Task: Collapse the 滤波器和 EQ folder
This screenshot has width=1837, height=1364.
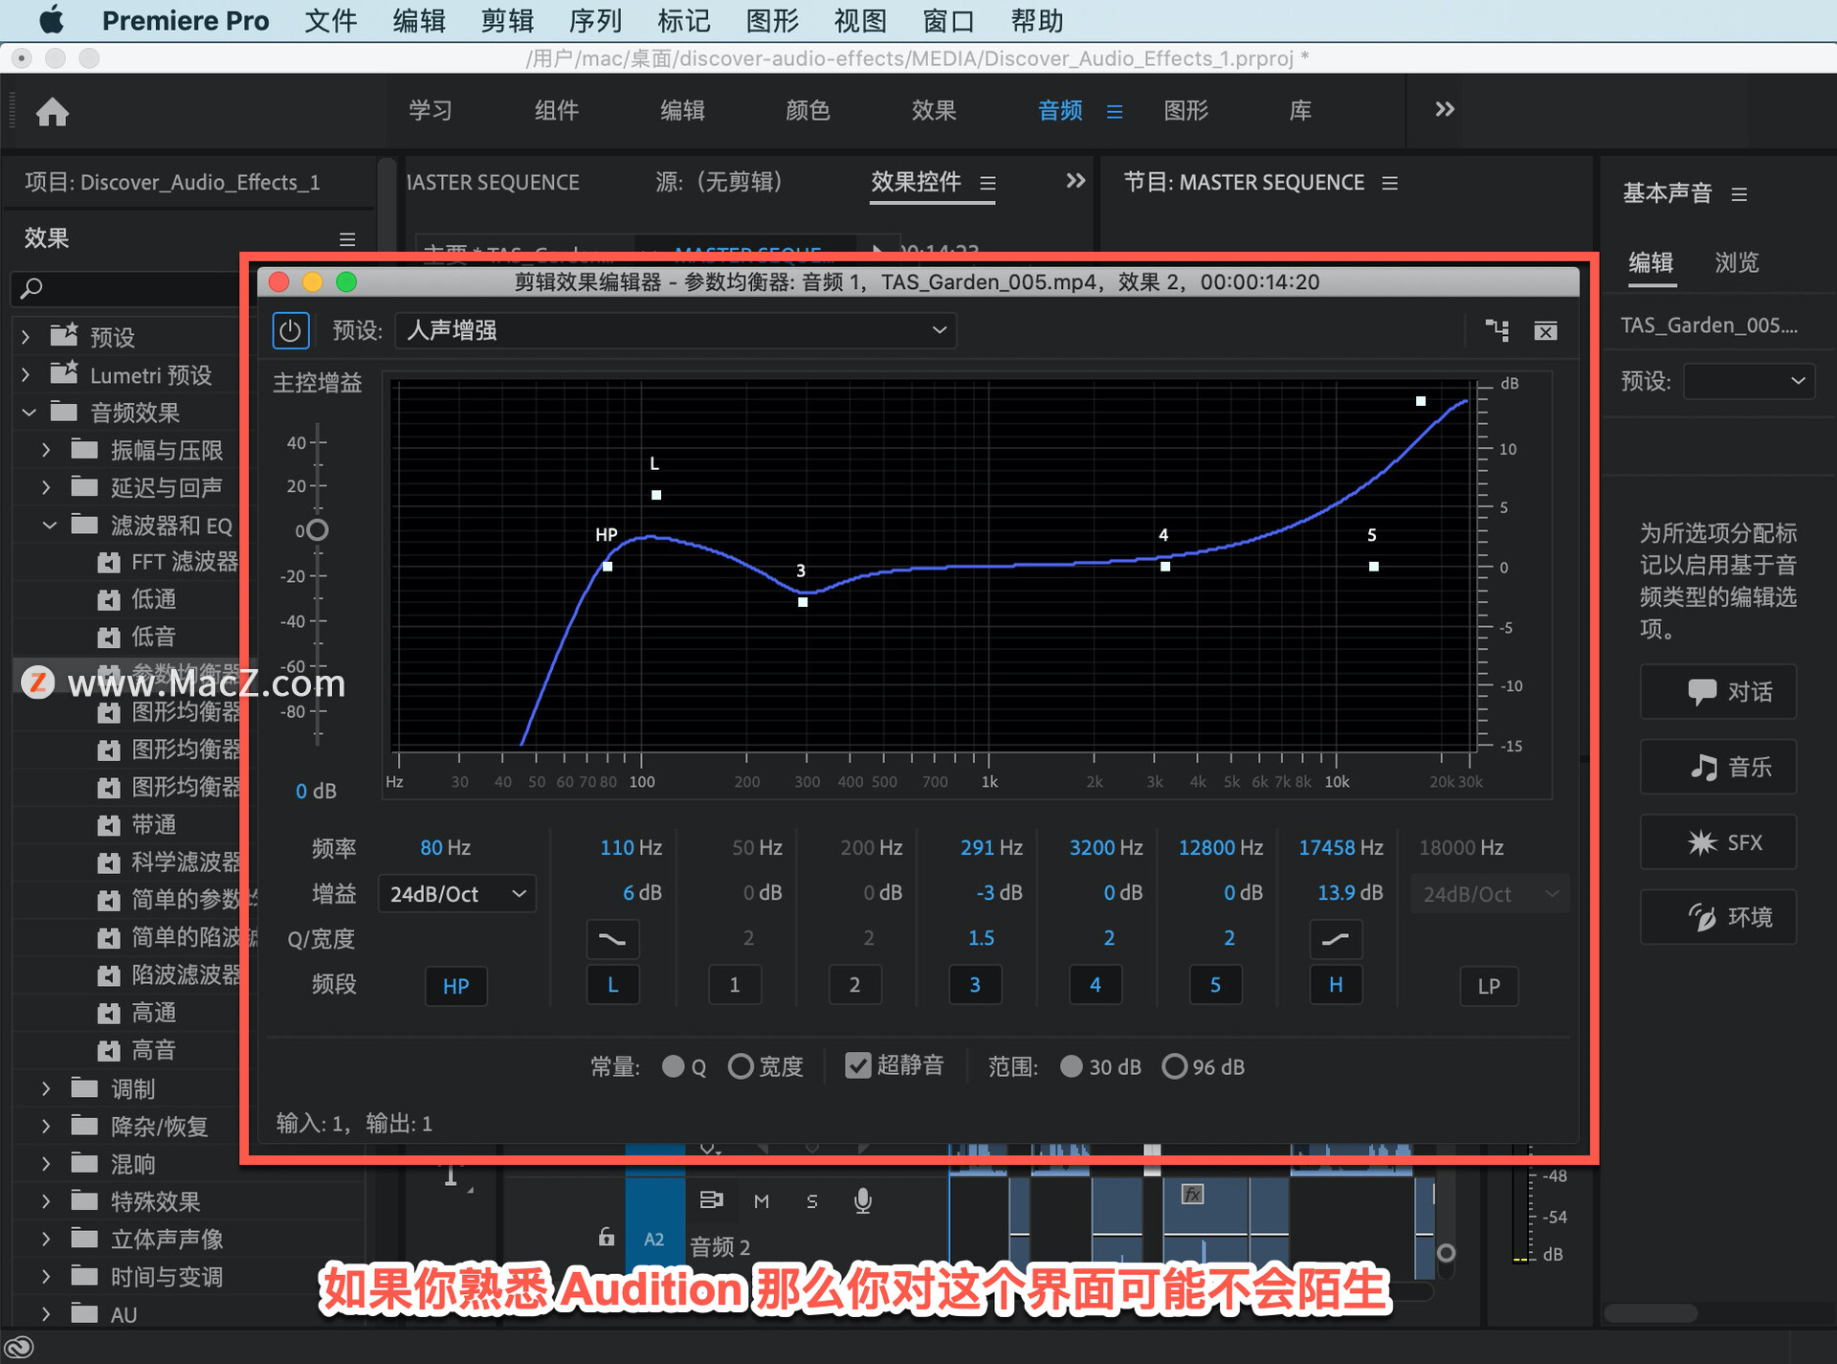Action: pos(50,525)
